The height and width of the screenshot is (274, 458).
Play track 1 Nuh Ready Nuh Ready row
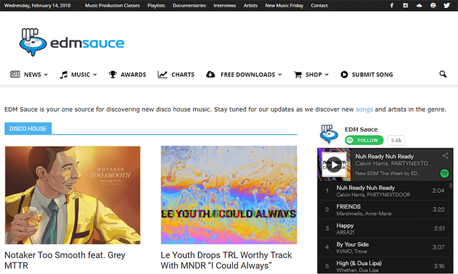tap(383, 191)
